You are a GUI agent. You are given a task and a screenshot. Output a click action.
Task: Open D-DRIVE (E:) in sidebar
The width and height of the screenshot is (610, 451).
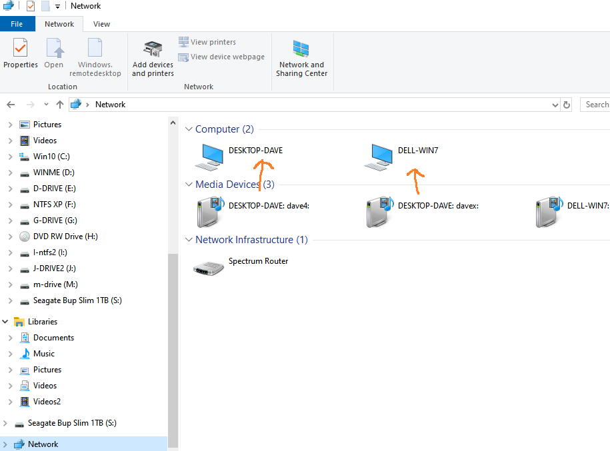click(55, 188)
